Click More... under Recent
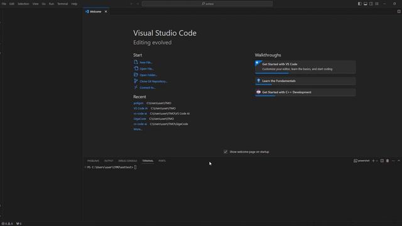The height and width of the screenshot is (226, 402). click(138, 129)
